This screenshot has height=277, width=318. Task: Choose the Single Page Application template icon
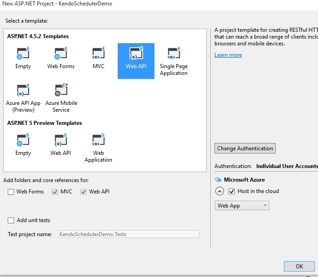tap(174, 53)
